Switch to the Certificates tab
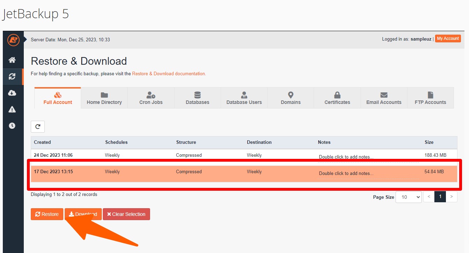Image resolution: width=469 pixels, height=253 pixels. point(337,98)
